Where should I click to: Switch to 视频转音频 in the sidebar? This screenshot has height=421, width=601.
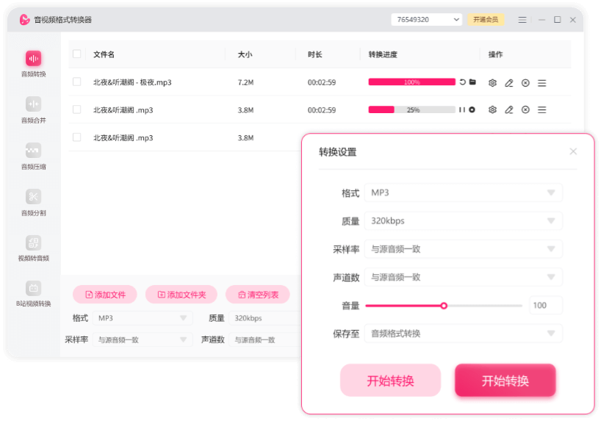(33, 243)
